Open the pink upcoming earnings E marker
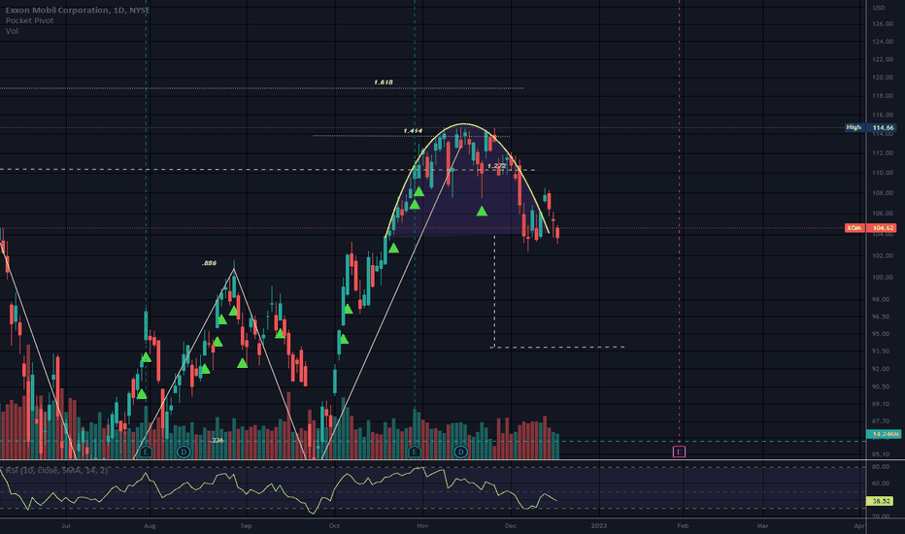This screenshot has width=905, height=534. point(680,451)
